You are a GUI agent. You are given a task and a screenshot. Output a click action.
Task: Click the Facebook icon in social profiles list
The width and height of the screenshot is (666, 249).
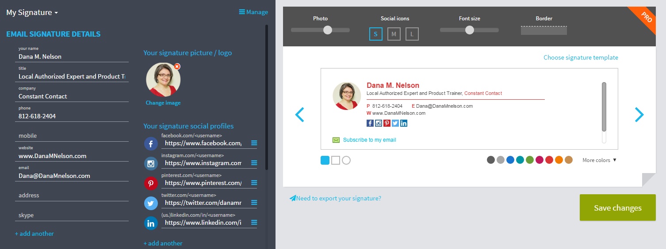pyautogui.click(x=151, y=143)
